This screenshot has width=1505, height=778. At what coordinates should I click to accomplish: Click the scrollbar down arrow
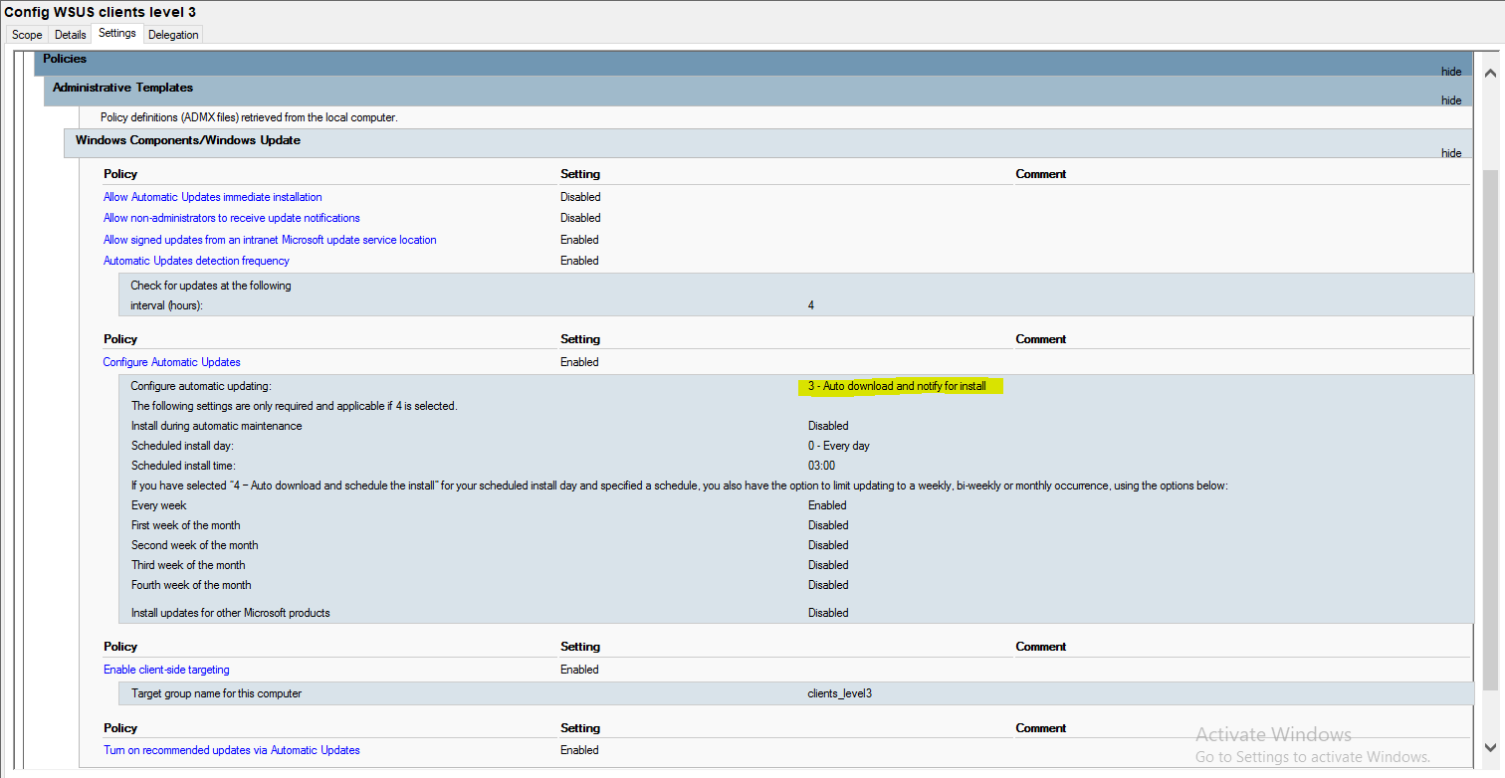tap(1490, 748)
